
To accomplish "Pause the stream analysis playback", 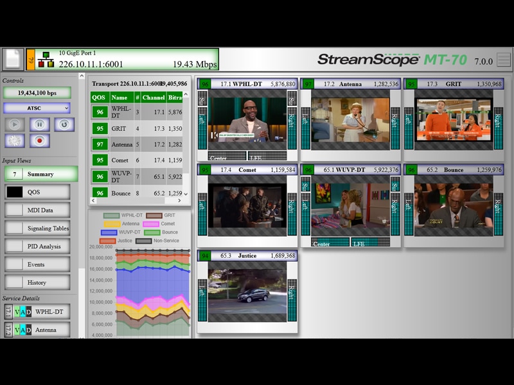I will [39, 124].
